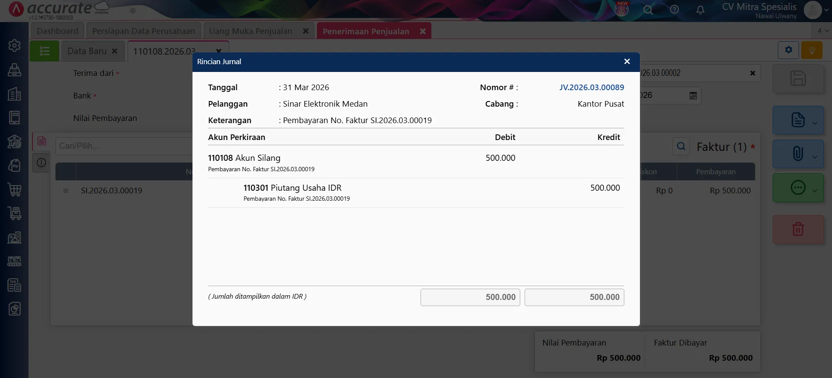Close the Data Baru sub-tab
Screen dimensions: 832x378
(114, 51)
